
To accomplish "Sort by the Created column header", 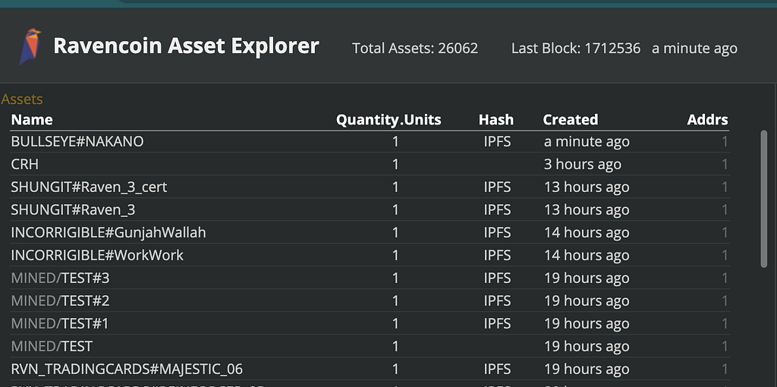I will pyautogui.click(x=571, y=119).
